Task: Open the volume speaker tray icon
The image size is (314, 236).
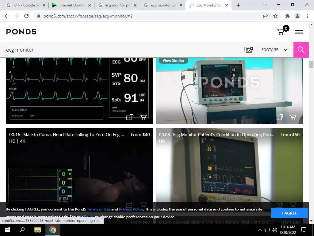Action: point(274,230)
